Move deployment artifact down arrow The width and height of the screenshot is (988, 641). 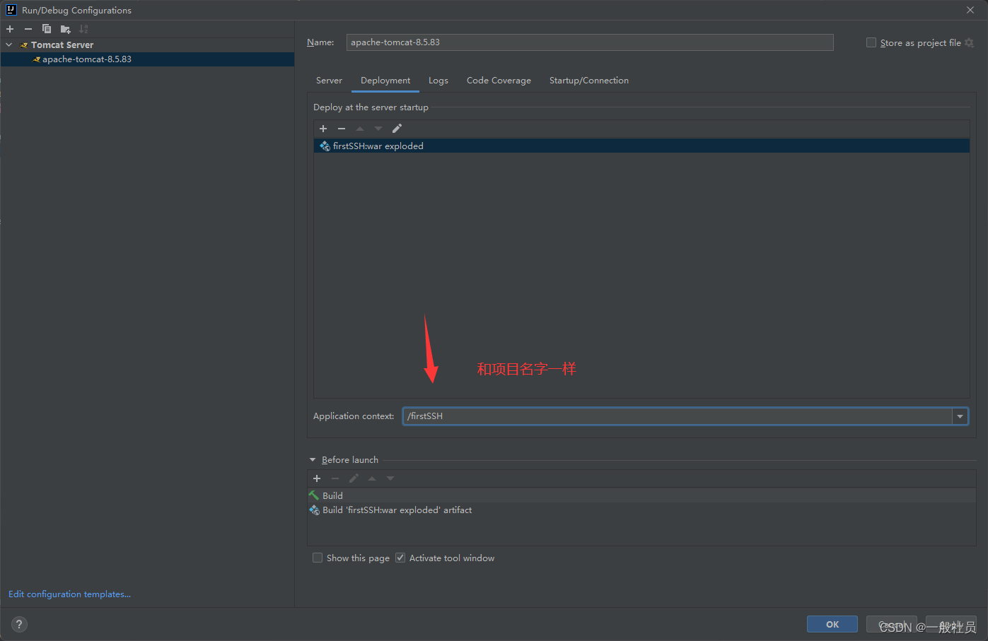(378, 129)
